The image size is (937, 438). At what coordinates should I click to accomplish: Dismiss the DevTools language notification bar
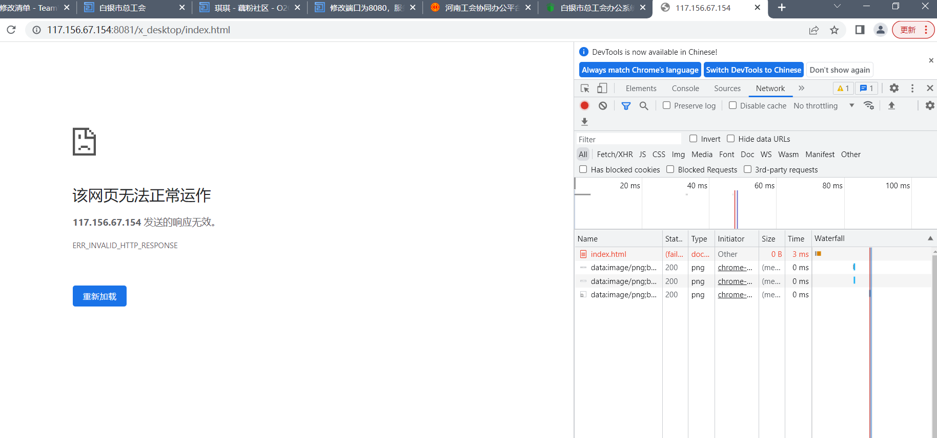931,60
